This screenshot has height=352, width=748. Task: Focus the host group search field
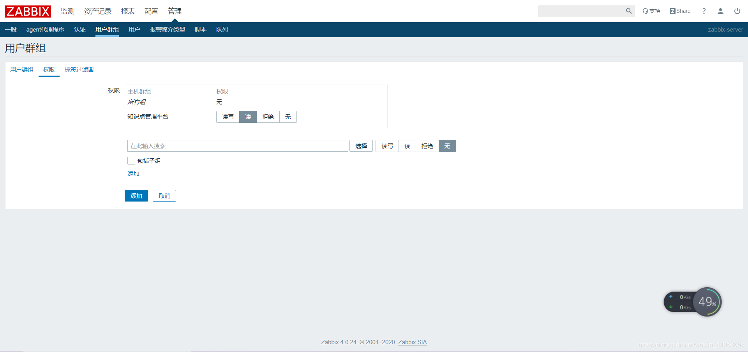238,146
